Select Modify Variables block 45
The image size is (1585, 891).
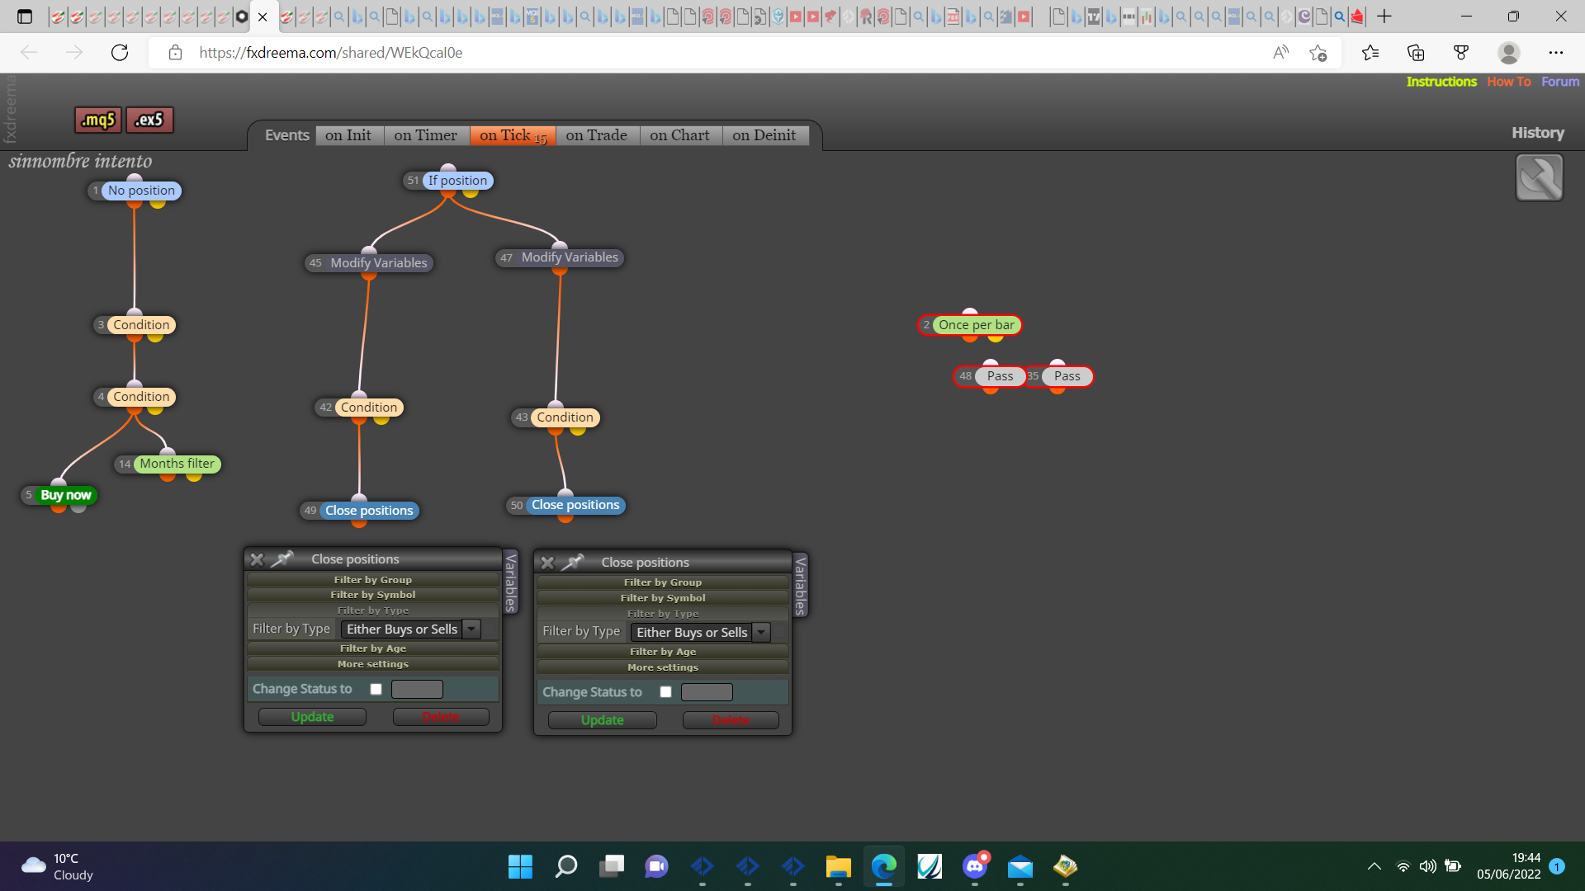(378, 263)
